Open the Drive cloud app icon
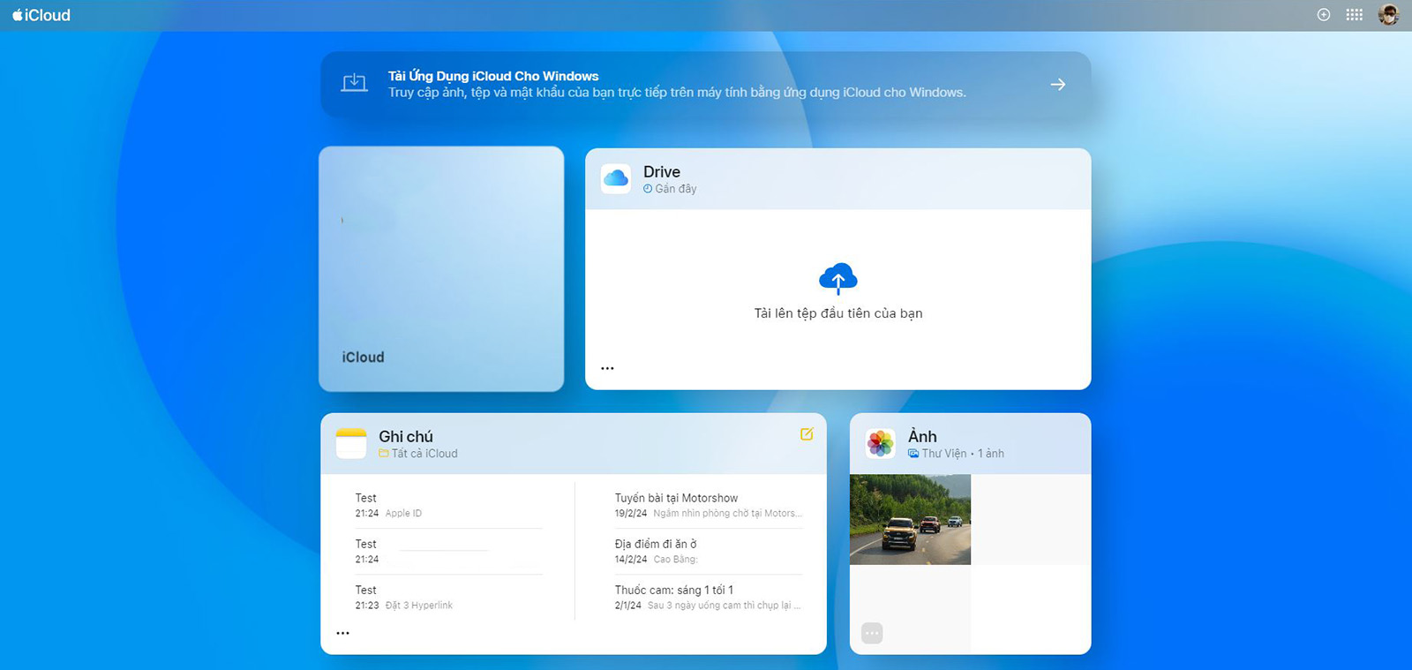1412x670 pixels. pos(616,178)
